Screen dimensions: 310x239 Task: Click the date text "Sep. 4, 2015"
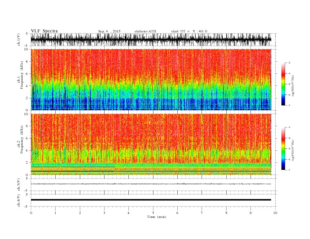coord(109,31)
